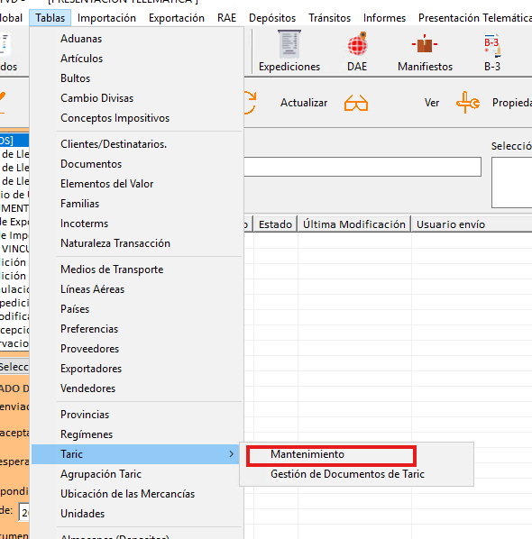Open the Exportación menu

(x=177, y=18)
